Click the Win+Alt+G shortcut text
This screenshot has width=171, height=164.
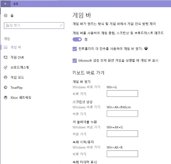[115, 127]
